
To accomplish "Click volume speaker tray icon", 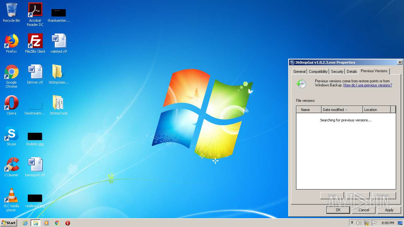I will [359, 223].
